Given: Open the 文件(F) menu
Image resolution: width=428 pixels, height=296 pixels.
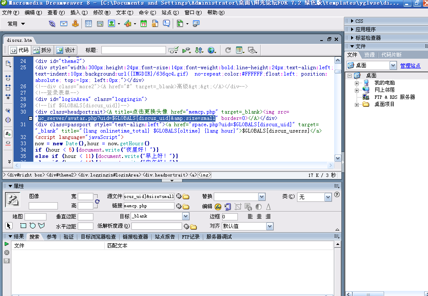Looking at the screenshot, I should click(x=11, y=13).
